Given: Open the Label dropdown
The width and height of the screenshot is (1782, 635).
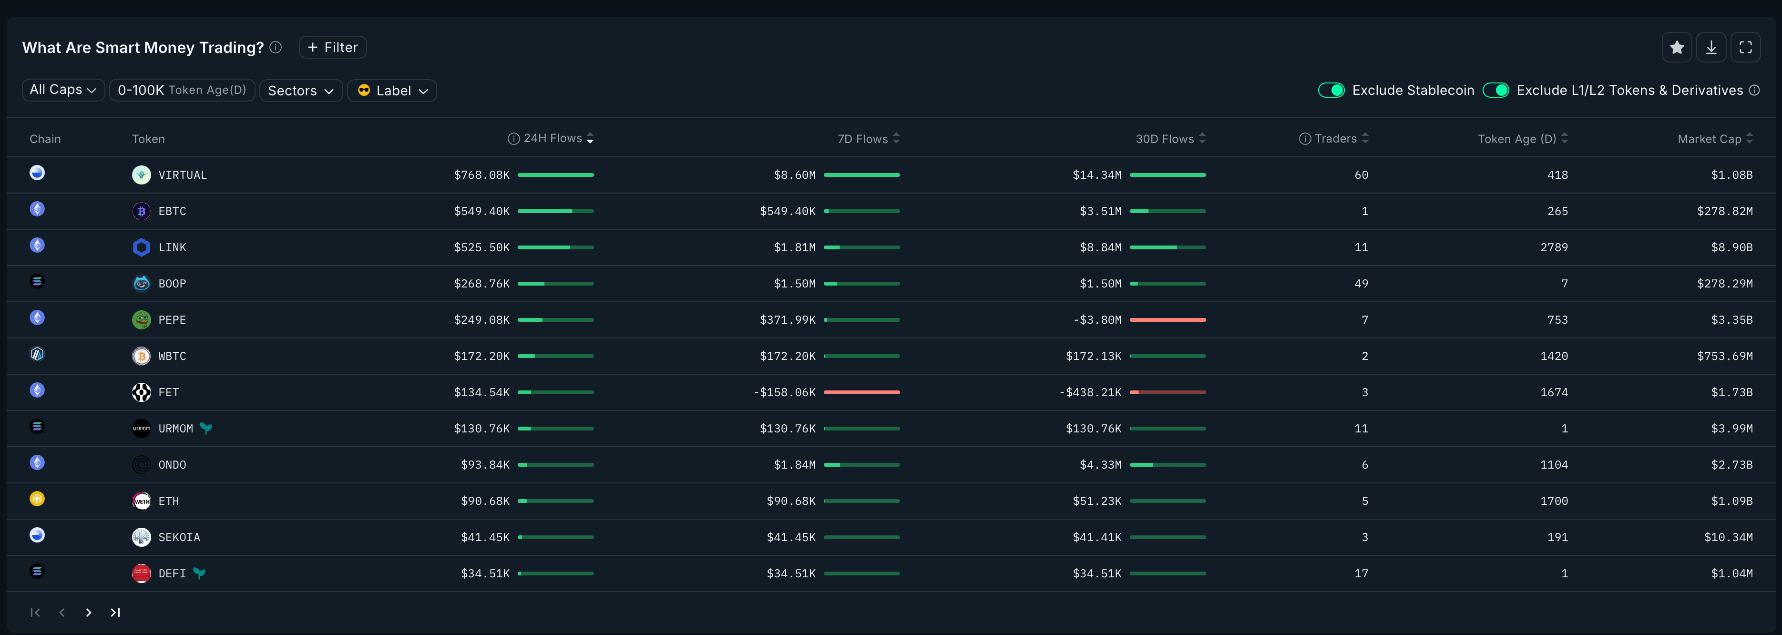Looking at the screenshot, I should tap(391, 91).
